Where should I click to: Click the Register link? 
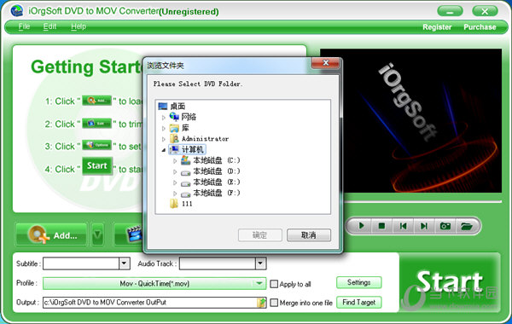pos(437,27)
